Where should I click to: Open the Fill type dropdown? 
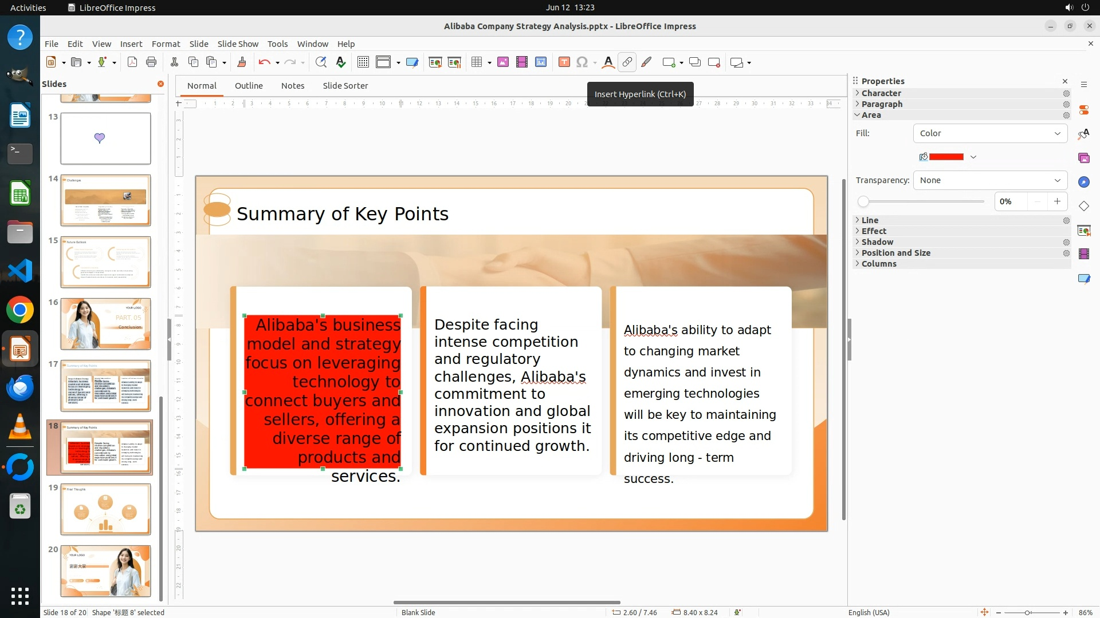989,133
